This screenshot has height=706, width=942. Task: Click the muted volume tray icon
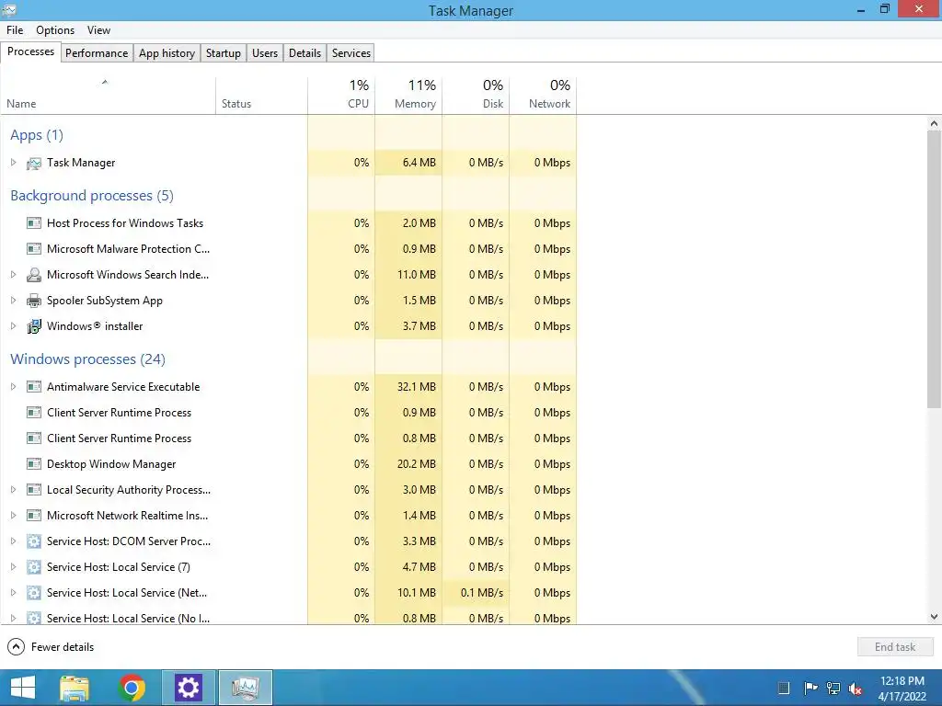click(856, 689)
